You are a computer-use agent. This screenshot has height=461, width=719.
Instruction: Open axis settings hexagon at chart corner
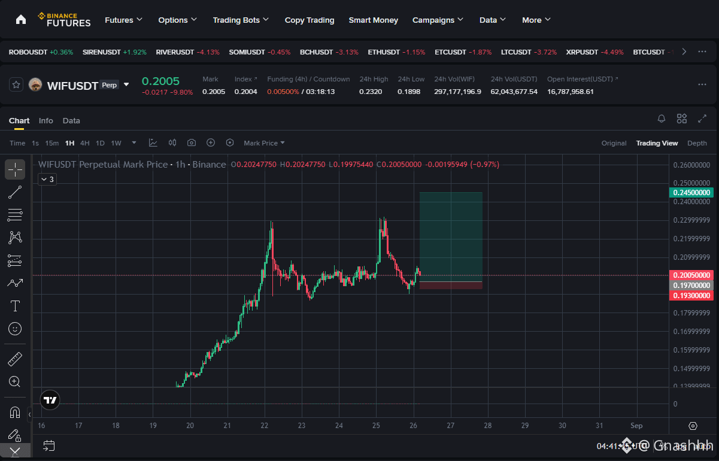point(693,426)
